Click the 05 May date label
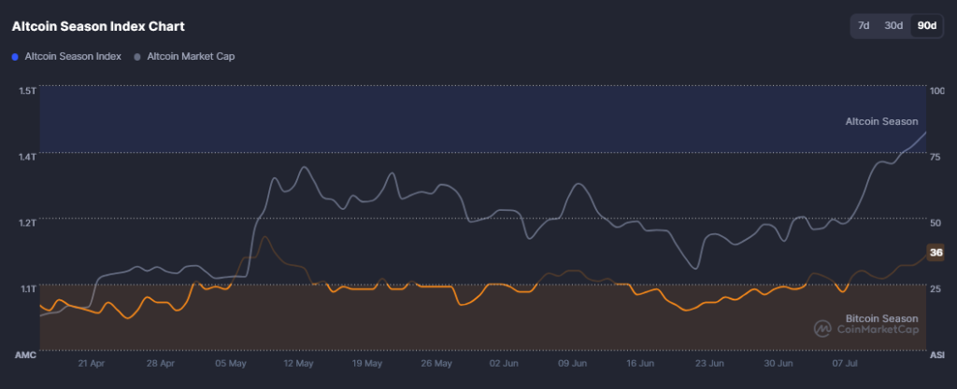Image resolution: width=957 pixels, height=389 pixels. (231, 364)
